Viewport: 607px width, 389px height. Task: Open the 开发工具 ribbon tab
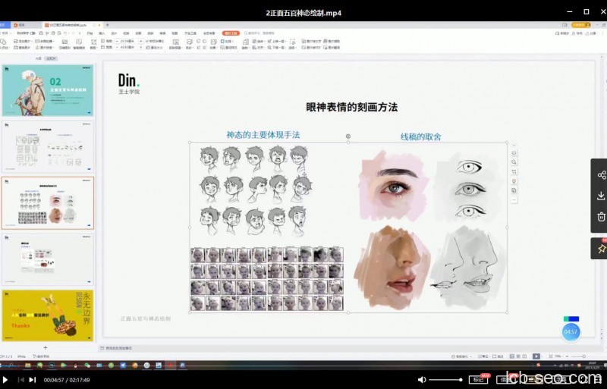tap(191, 33)
